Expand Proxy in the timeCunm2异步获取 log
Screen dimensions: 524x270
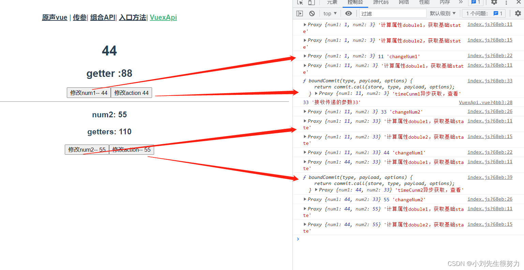[x=316, y=190]
